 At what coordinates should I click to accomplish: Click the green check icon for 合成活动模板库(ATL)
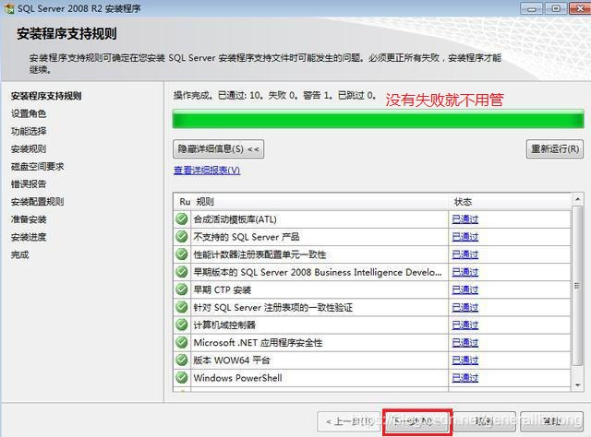click(x=182, y=218)
